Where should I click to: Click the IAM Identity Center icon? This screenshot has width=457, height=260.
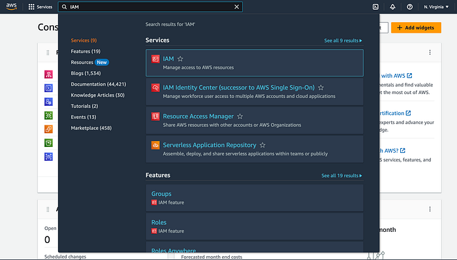(155, 88)
